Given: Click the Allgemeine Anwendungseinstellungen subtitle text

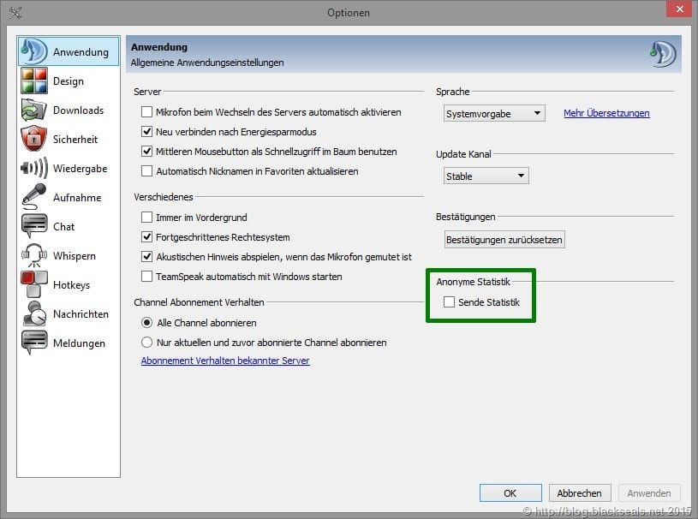Looking at the screenshot, I should pyautogui.click(x=207, y=63).
